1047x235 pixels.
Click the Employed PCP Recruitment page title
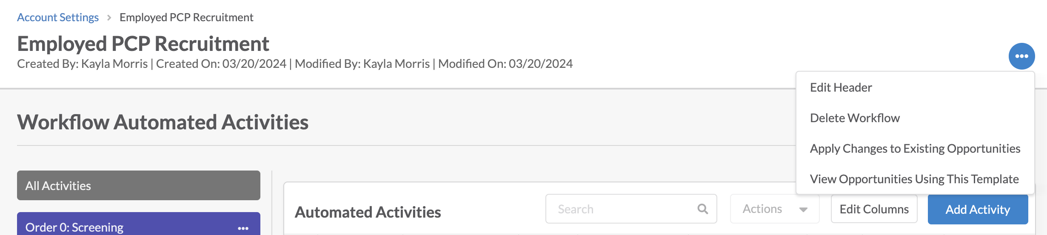pos(143,44)
